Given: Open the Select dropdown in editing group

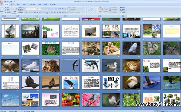Looking at the screenshot, I should tap(123, 12).
